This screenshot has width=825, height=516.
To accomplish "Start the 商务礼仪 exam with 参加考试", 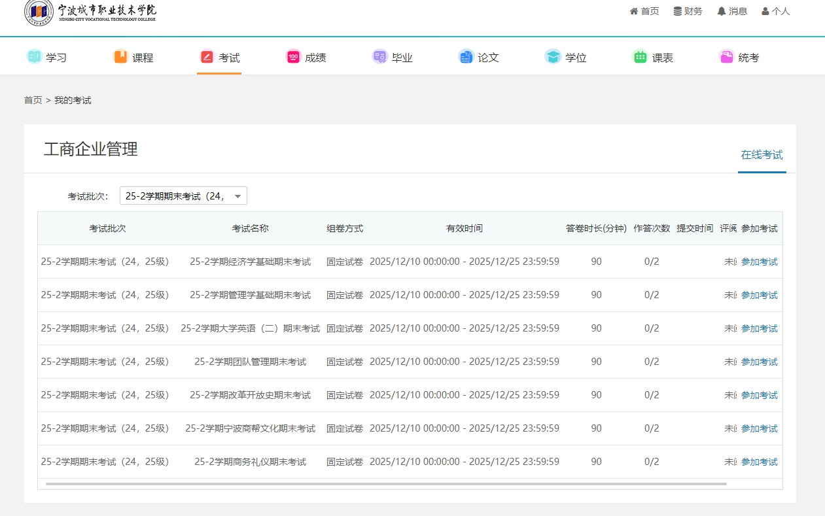I will (759, 462).
